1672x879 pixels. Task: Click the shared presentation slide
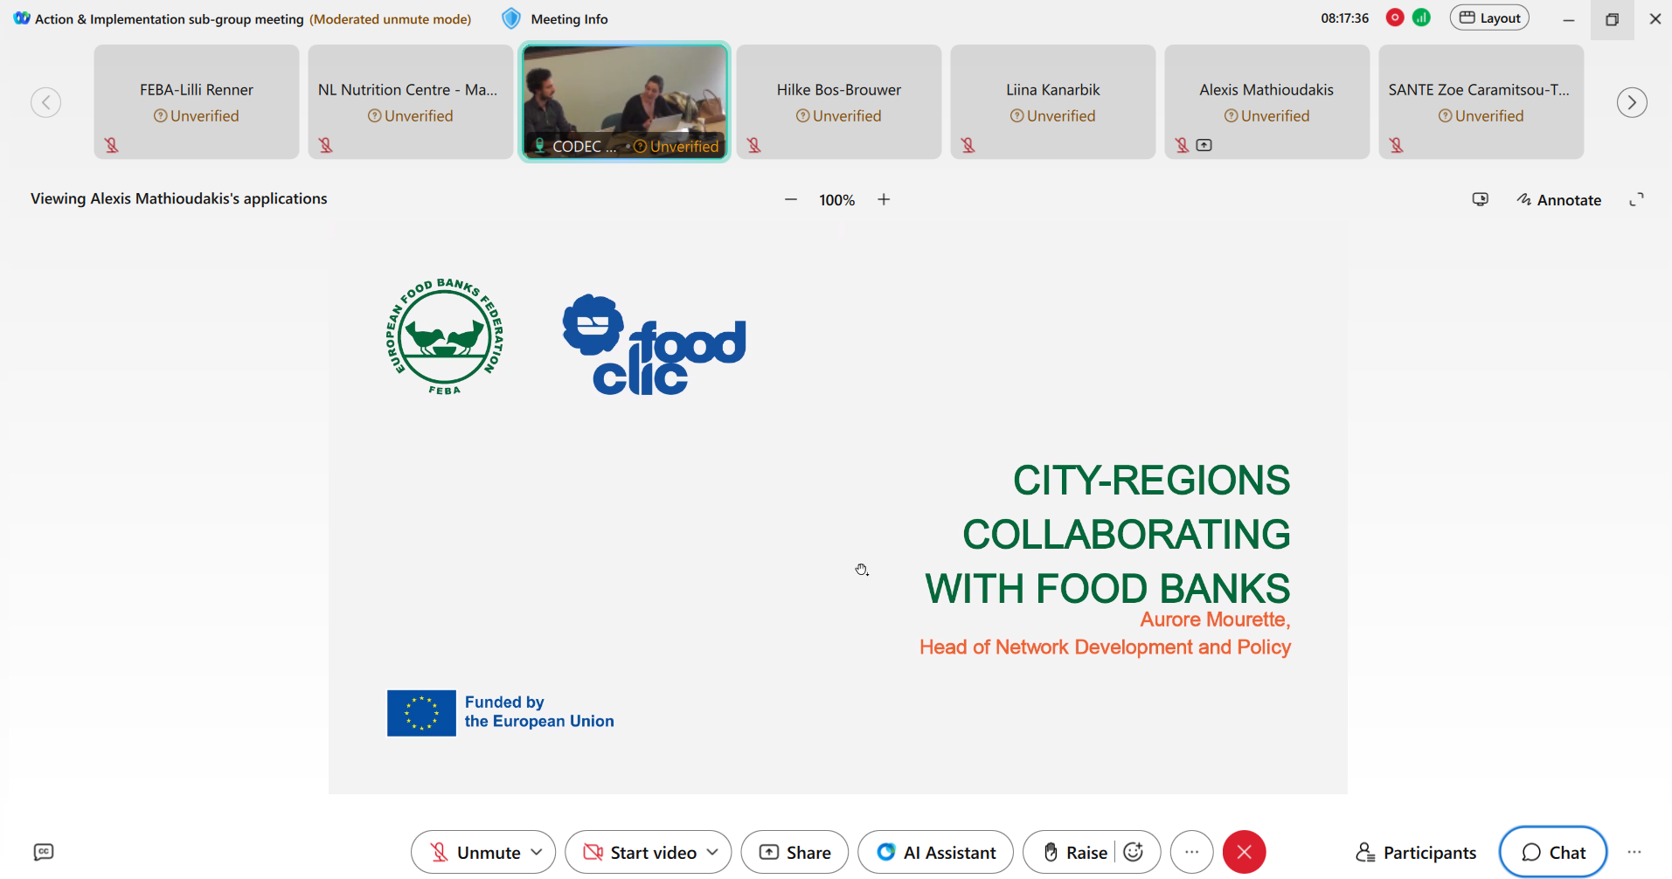pyautogui.click(x=838, y=509)
